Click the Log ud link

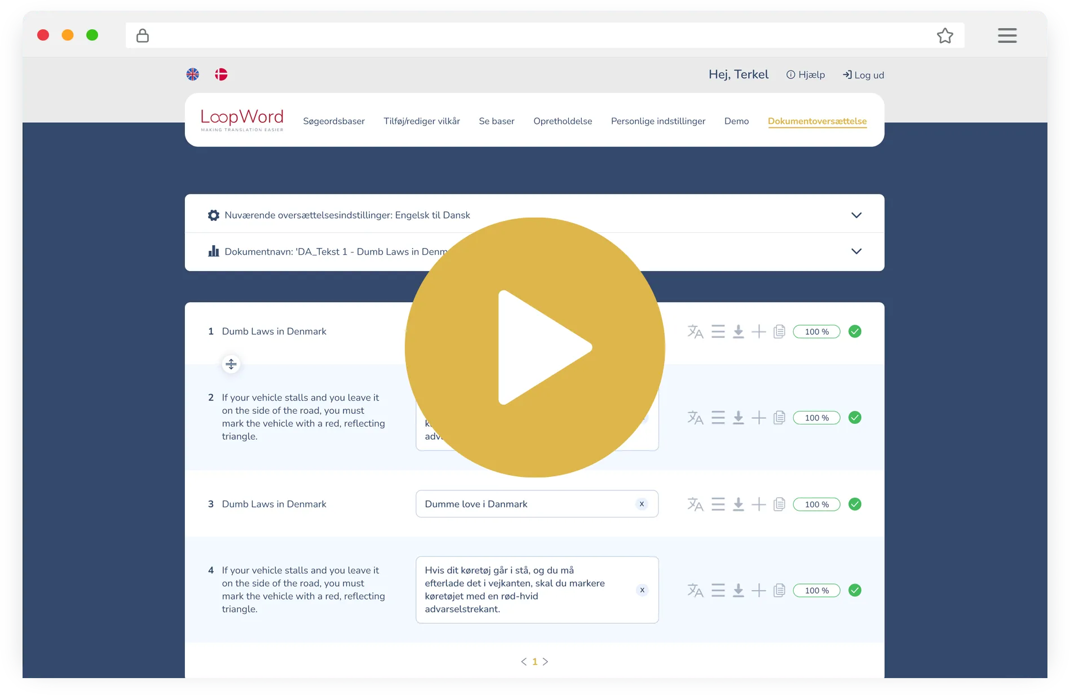tap(863, 75)
